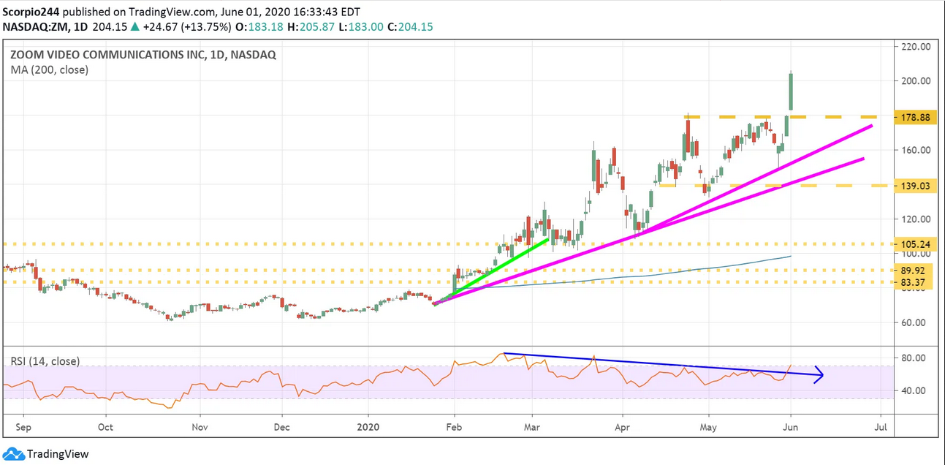
Task: Click the Sep label on time axis
Action: [x=23, y=426]
